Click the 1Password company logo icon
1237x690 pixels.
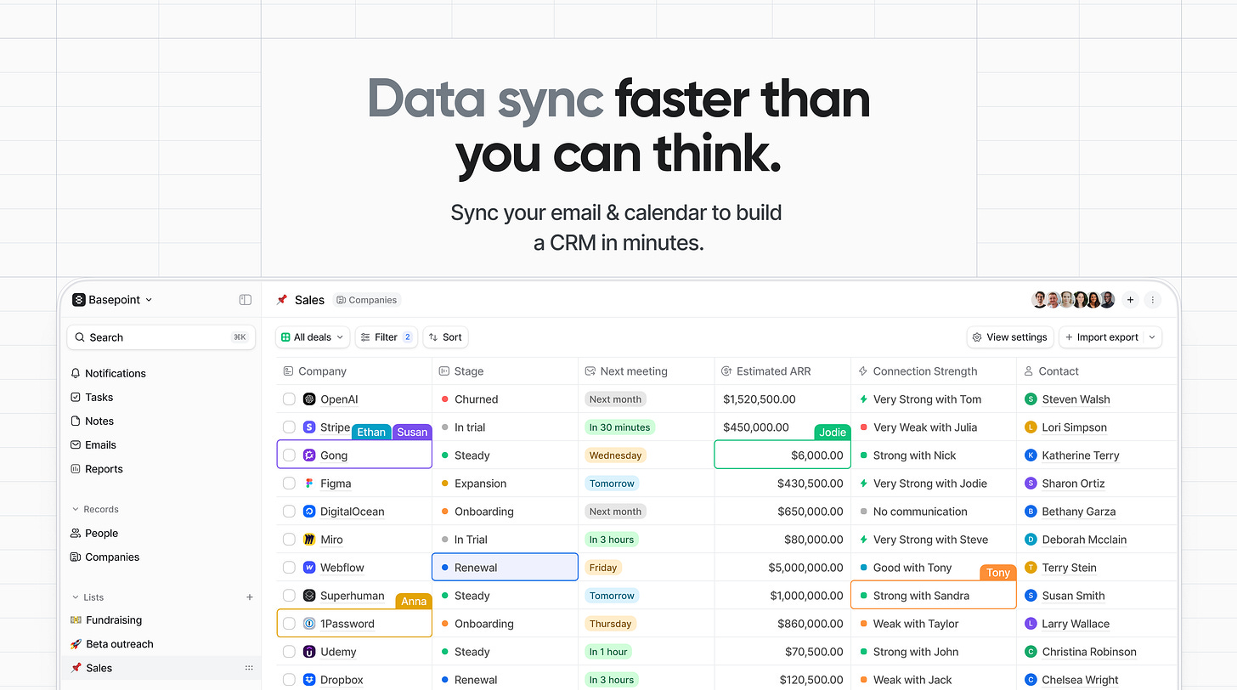(309, 624)
